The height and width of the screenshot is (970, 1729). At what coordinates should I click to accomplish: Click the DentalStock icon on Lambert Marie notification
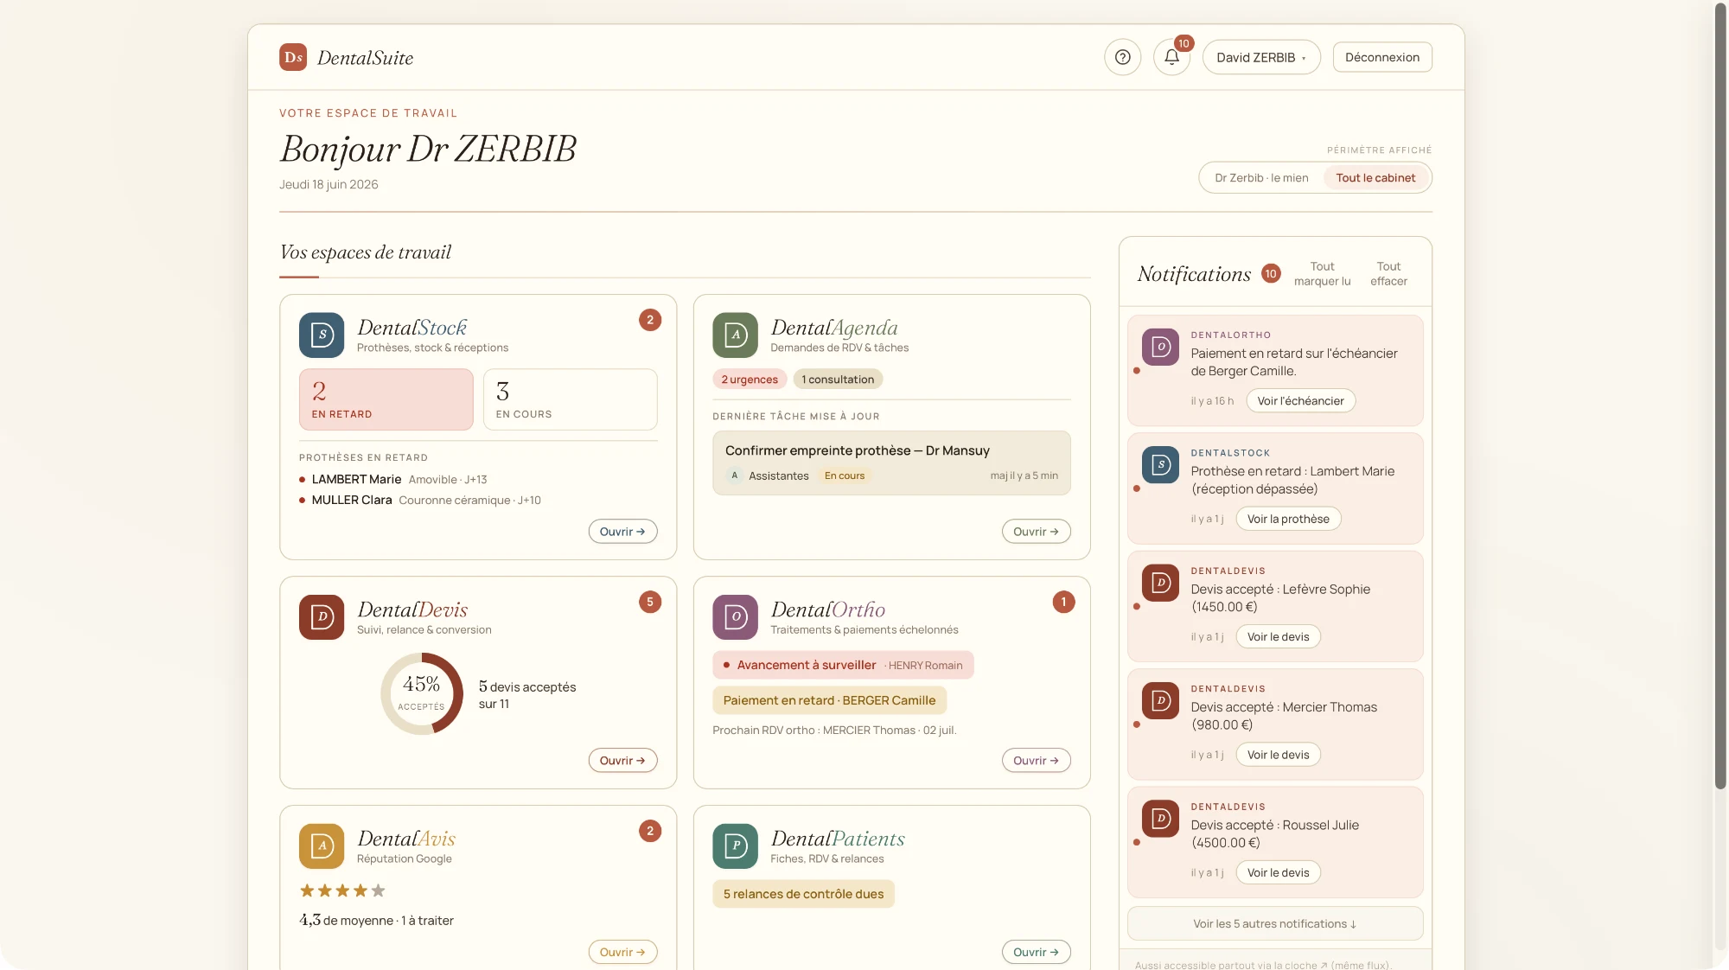1160,465
